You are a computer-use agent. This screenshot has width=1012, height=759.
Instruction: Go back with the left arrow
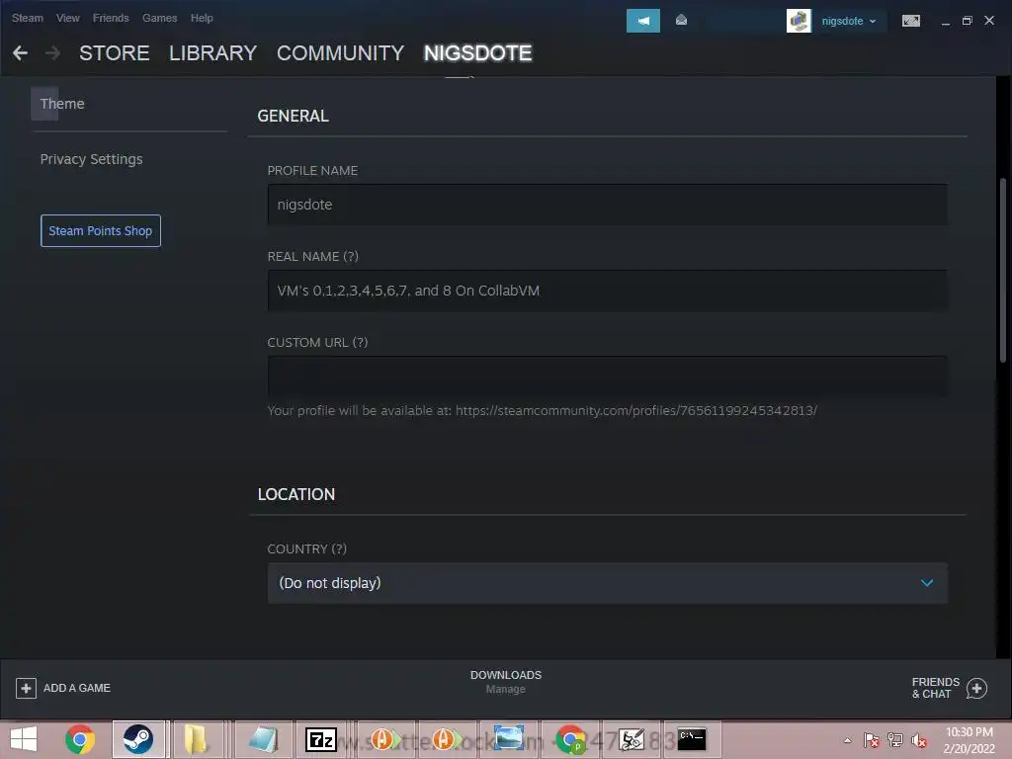click(20, 53)
